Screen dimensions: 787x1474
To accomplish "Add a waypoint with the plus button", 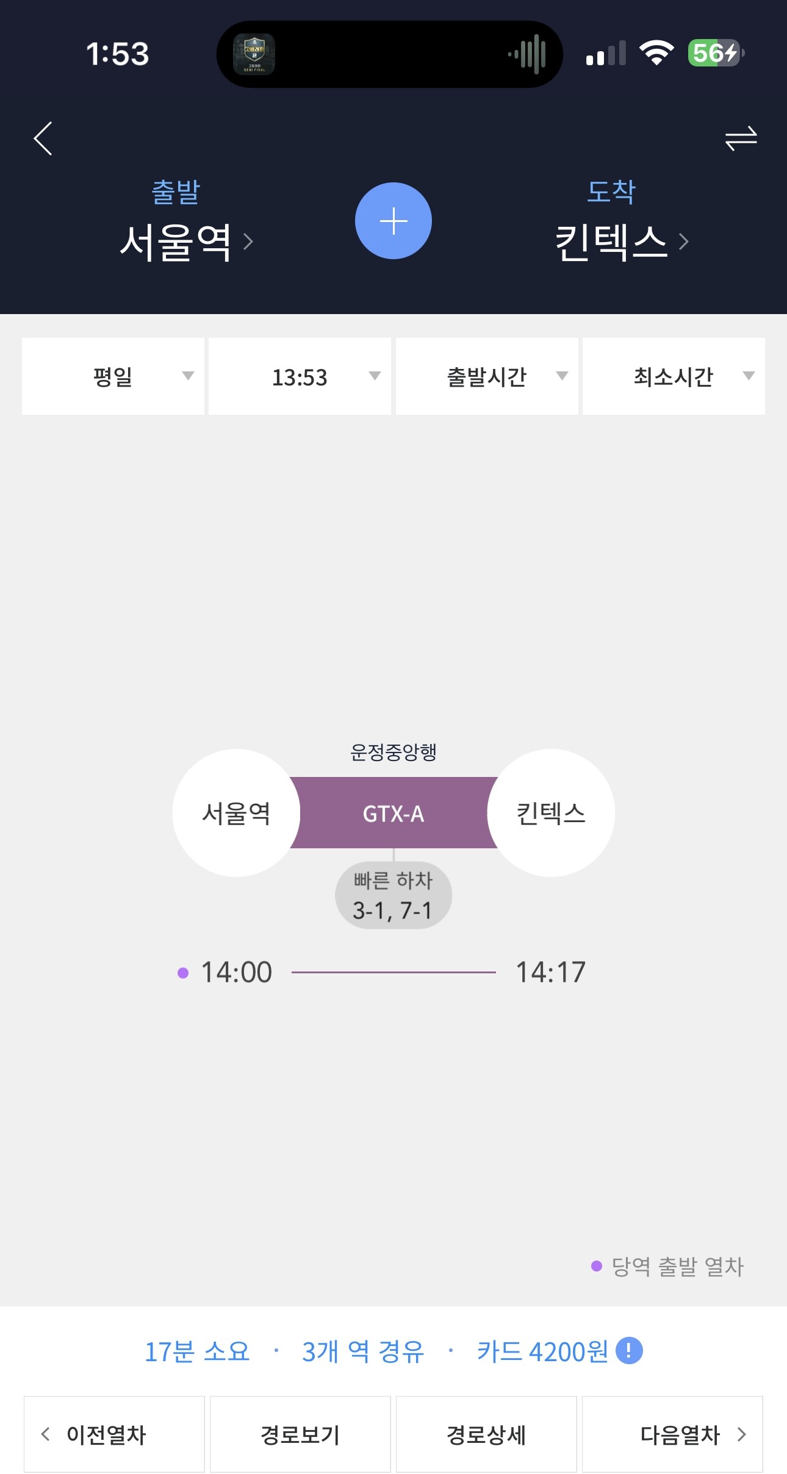I will tap(393, 221).
